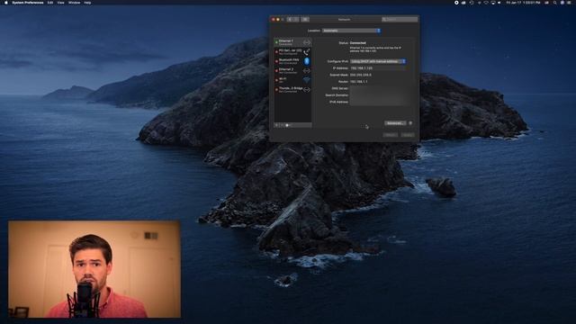Open the Configure IPv4 dropdown
This screenshot has width=576, height=324.
(x=378, y=61)
